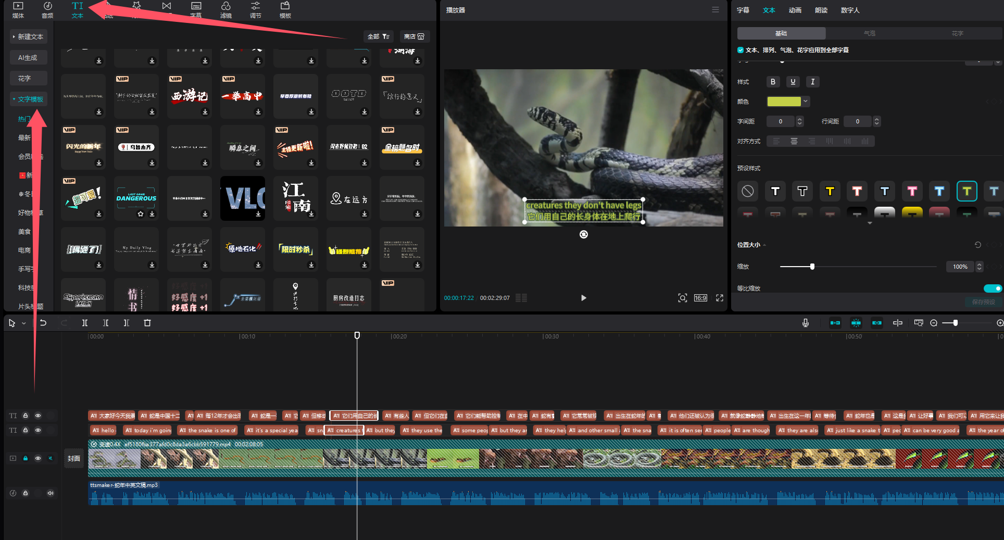This screenshot has width=1004, height=540.
Task: Click the 封面 cover button
Action: pos(74,458)
